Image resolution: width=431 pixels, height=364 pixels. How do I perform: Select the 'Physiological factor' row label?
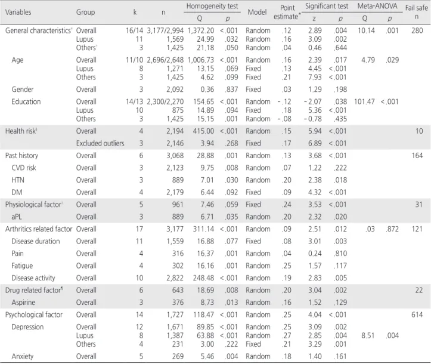(34, 205)
